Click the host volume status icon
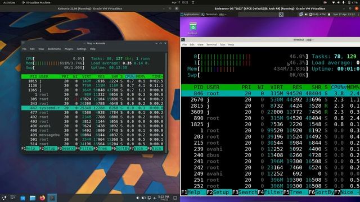This screenshot has height=202, width=360. (339, 2)
